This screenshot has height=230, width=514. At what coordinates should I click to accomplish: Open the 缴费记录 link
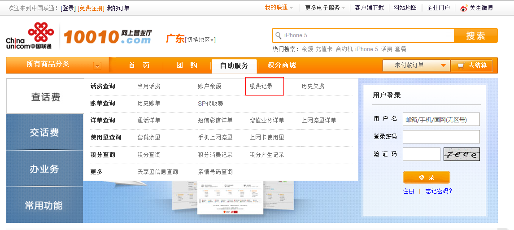pos(261,86)
